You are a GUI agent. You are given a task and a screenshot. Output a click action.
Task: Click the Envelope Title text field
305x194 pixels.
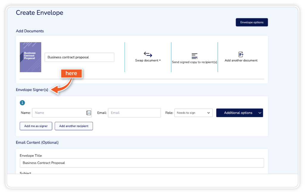click(142, 163)
